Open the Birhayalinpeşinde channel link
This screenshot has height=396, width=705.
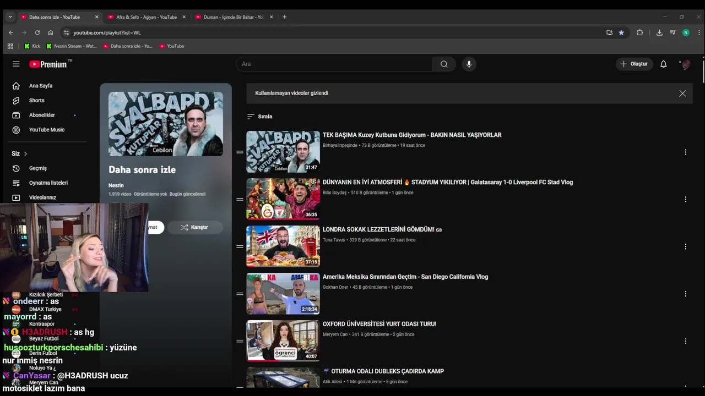point(340,145)
